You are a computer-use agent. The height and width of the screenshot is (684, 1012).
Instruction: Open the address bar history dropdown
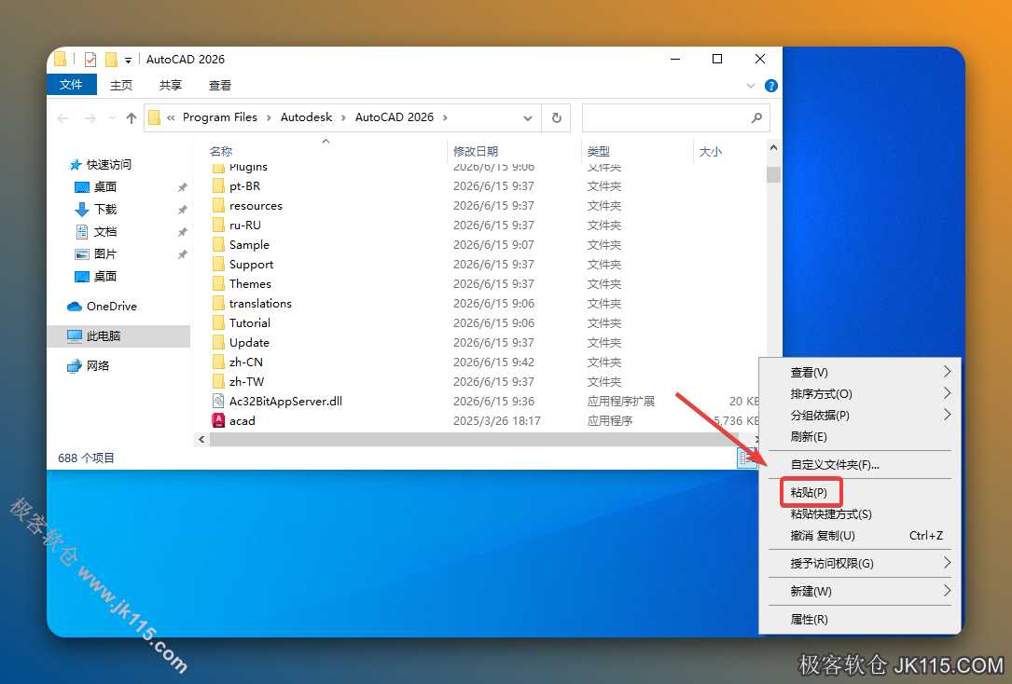527,118
